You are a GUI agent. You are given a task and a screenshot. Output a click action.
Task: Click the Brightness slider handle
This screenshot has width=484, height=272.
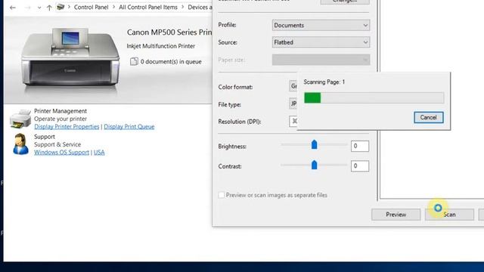pyautogui.click(x=315, y=144)
